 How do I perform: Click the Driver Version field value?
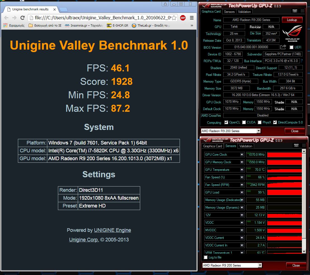263,95
